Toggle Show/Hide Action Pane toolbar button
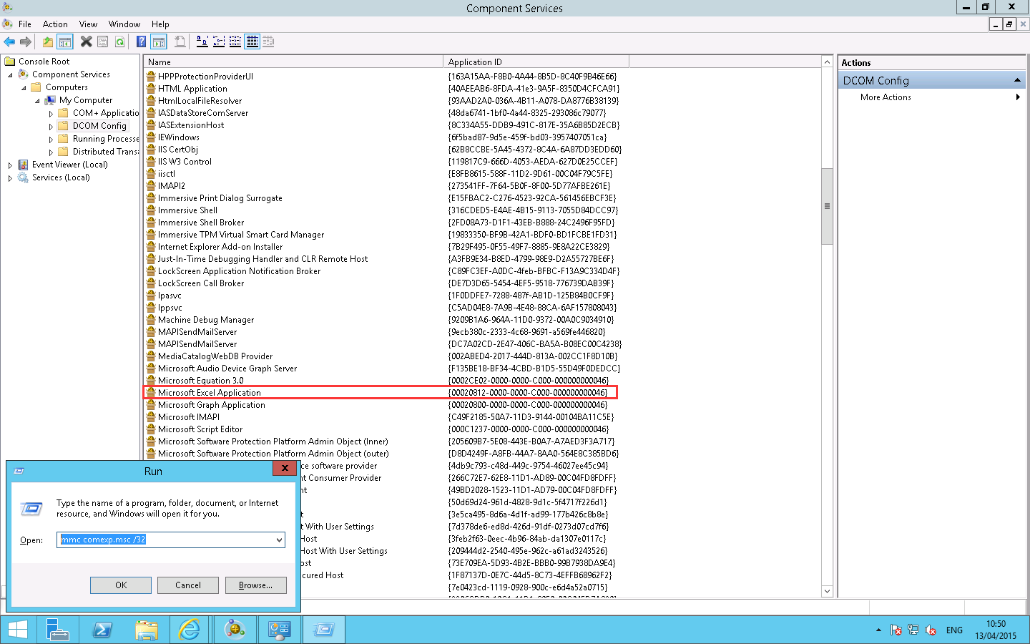The height and width of the screenshot is (644, 1030). [x=159, y=42]
